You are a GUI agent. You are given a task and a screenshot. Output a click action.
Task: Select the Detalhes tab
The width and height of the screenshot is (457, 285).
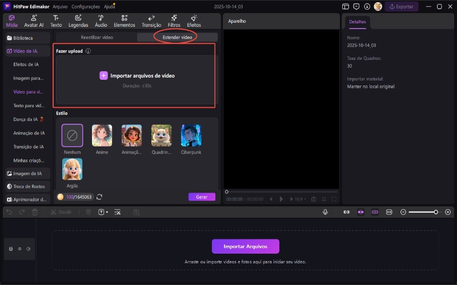pyautogui.click(x=358, y=22)
